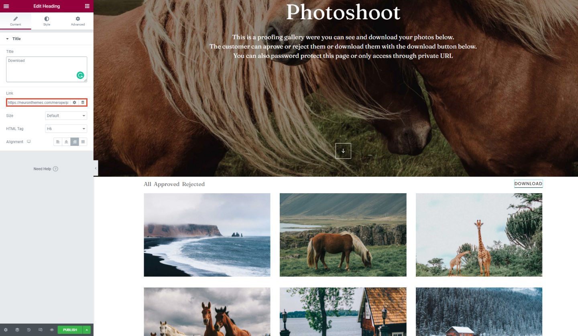This screenshot has height=336, width=578.
Task: Align heading center
Action: coord(66,142)
